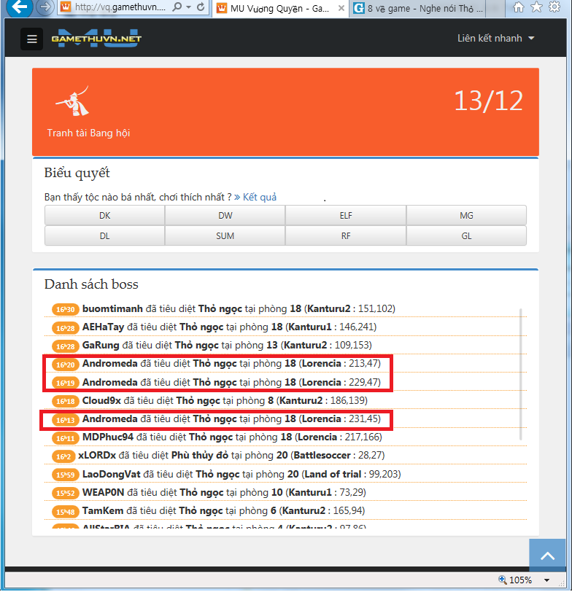
Task: Vote for the ELF class
Action: pyautogui.click(x=345, y=216)
